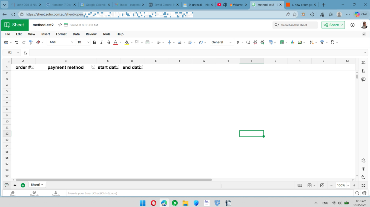The width and height of the screenshot is (370, 207).
Task: Decrease decimal places
Action: tap(255, 42)
